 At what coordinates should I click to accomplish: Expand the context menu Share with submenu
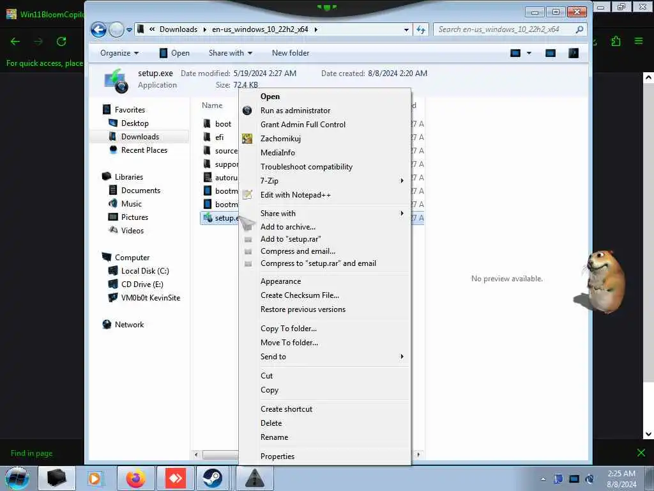point(324,214)
